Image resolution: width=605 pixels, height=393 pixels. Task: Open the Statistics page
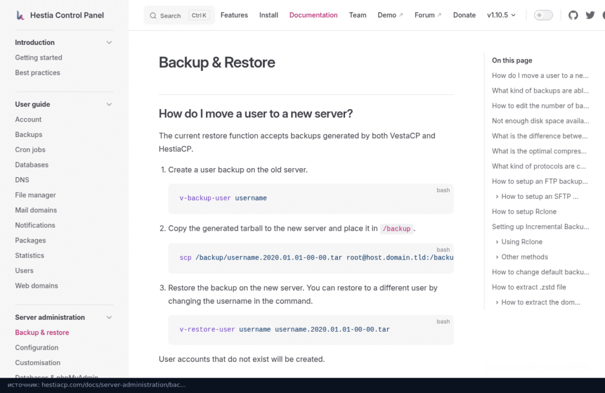30,256
